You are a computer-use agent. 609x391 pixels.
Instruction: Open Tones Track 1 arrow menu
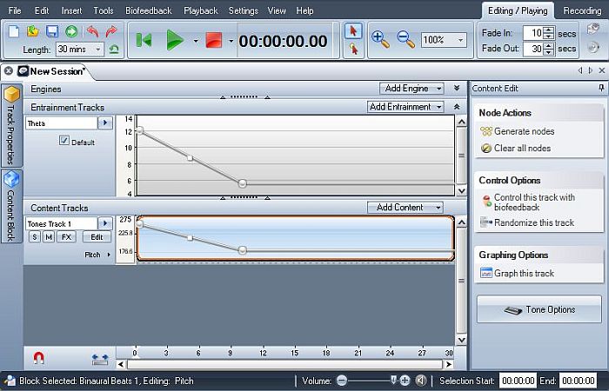click(x=105, y=223)
